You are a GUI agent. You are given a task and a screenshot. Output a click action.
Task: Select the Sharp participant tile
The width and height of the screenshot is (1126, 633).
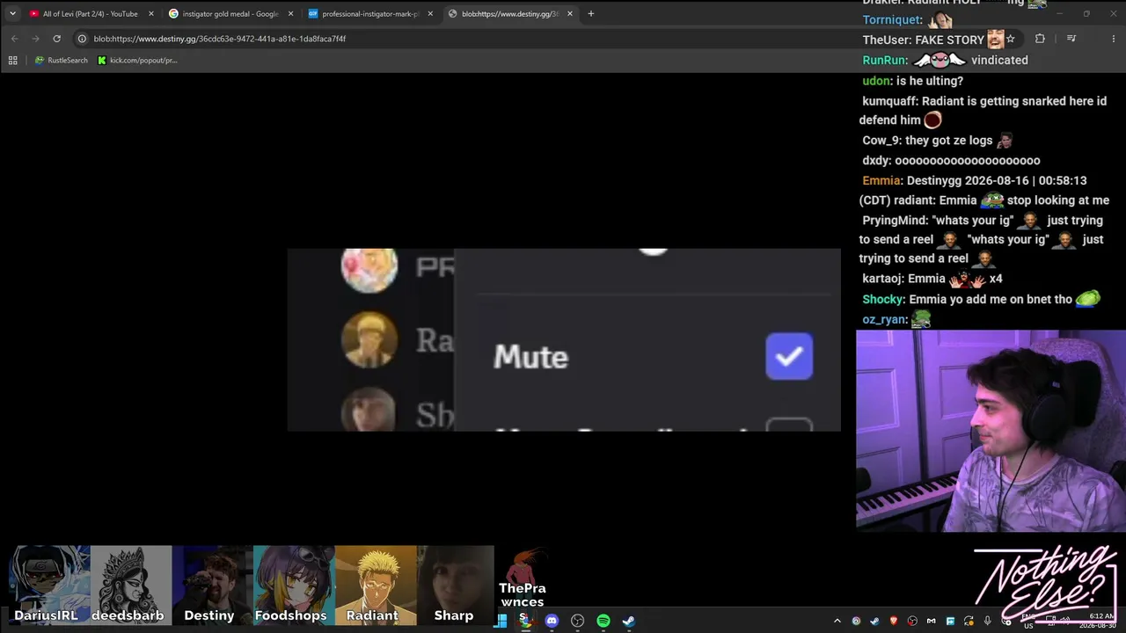(x=456, y=586)
